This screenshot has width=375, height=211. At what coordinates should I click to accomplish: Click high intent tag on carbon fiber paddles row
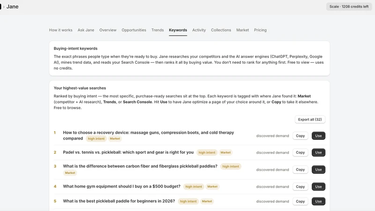231,166
